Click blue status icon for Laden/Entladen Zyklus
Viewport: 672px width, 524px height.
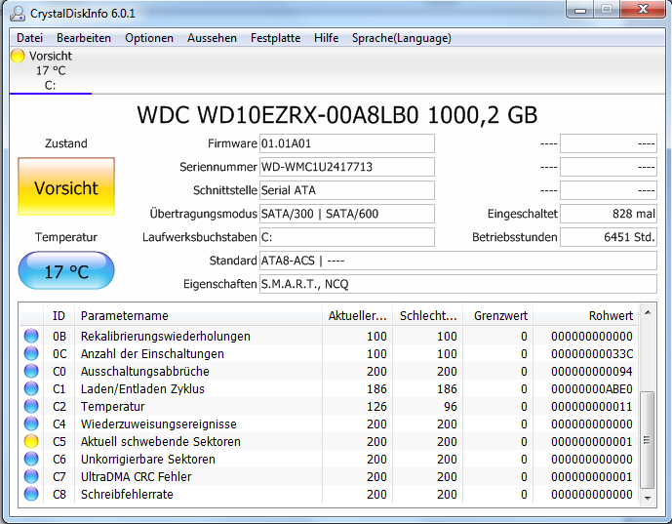tap(31, 388)
